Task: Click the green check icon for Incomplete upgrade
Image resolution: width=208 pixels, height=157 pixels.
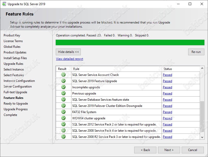Action: point(63,87)
